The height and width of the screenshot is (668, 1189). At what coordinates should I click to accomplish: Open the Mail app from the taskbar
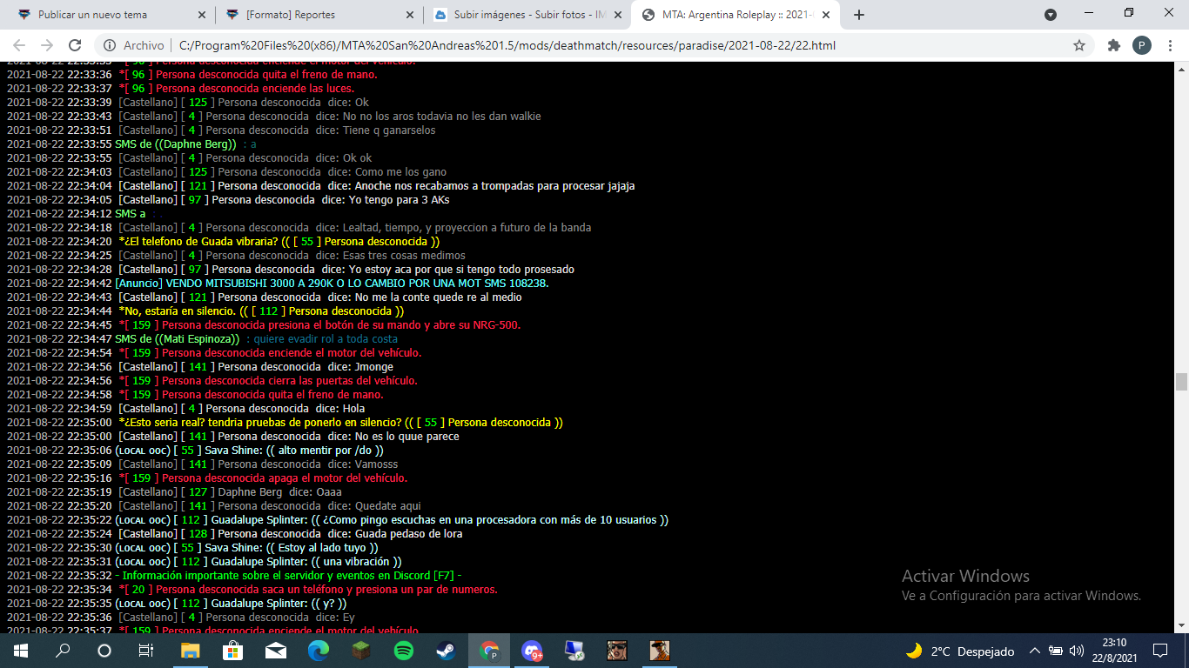(275, 651)
